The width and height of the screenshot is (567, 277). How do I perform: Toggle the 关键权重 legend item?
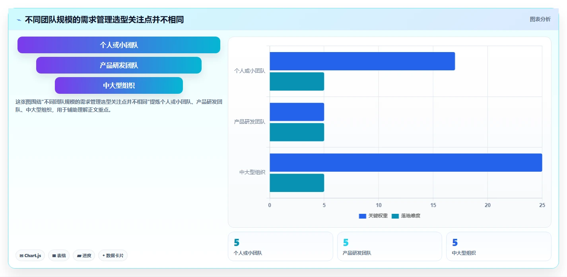pyautogui.click(x=373, y=216)
